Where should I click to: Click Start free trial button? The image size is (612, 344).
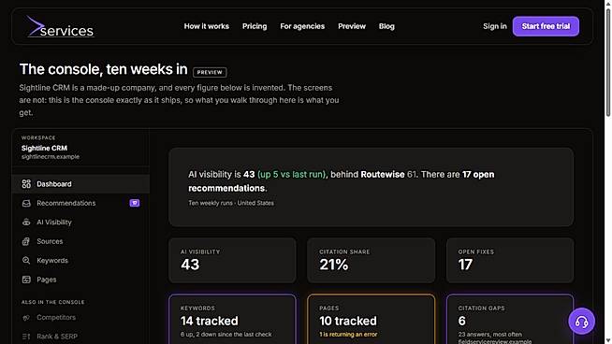point(546,26)
